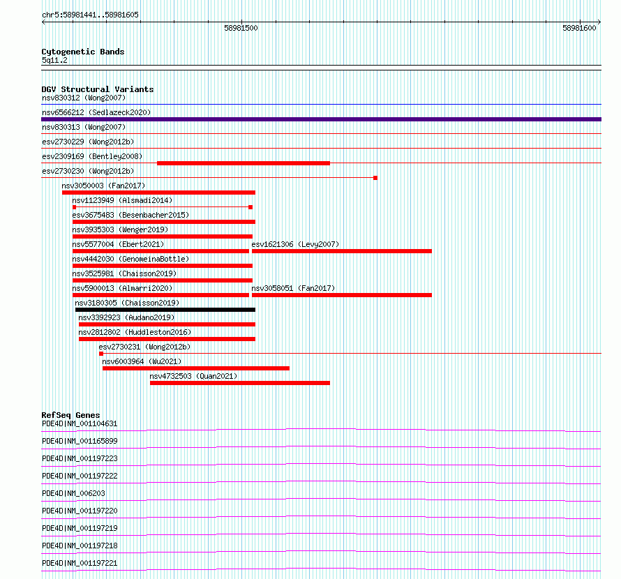
Task: Click left end marker of nsv1123949
Action: click(x=75, y=207)
